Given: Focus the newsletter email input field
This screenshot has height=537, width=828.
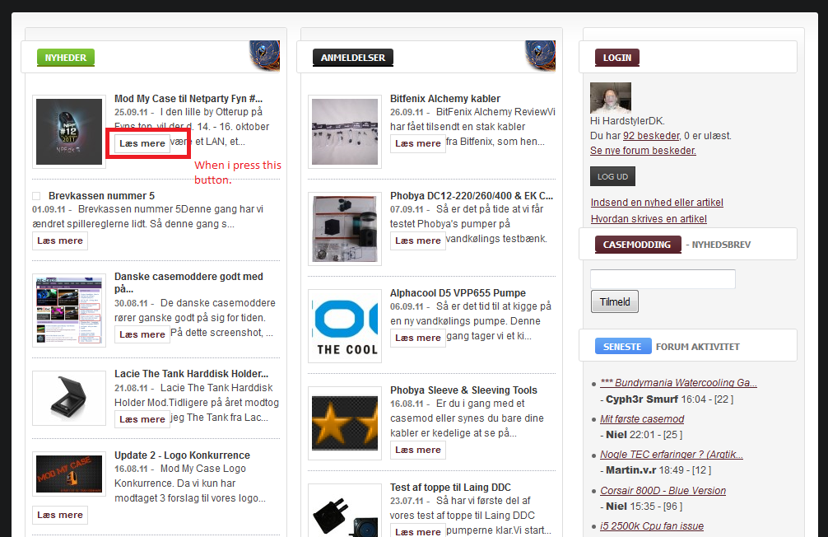Looking at the screenshot, I should 663,279.
